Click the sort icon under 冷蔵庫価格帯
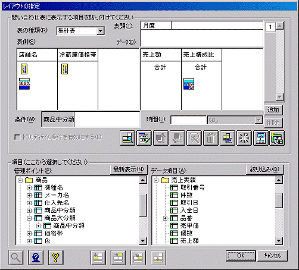The height and width of the screenshot is (270, 299). pos(64,69)
